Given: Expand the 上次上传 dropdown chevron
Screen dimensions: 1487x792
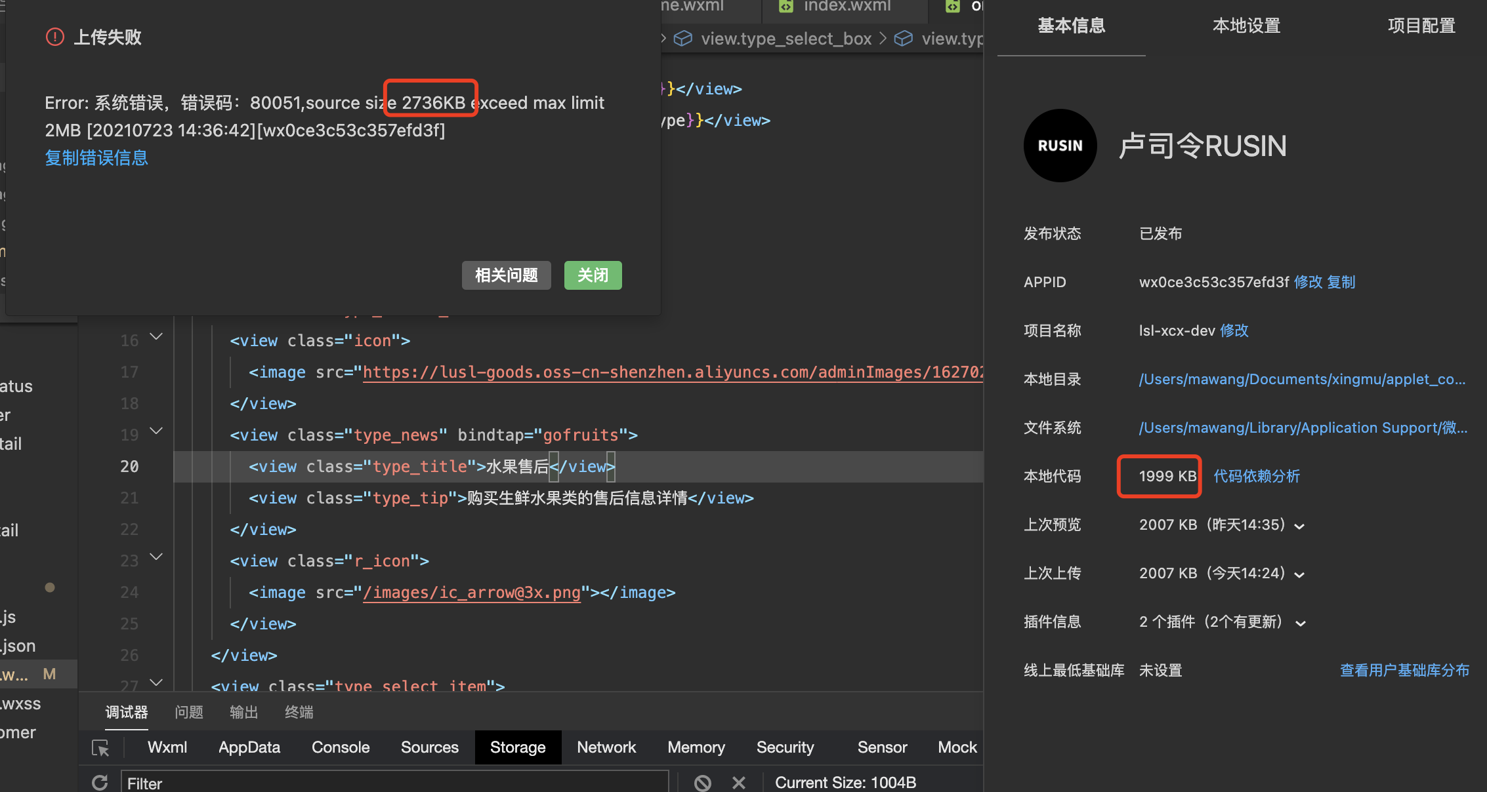Looking at the screenshot, I should pos(1299,574).
